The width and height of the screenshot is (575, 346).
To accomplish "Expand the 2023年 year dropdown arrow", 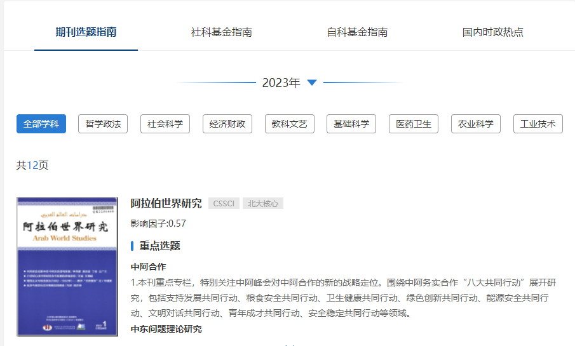I will 312,83.
